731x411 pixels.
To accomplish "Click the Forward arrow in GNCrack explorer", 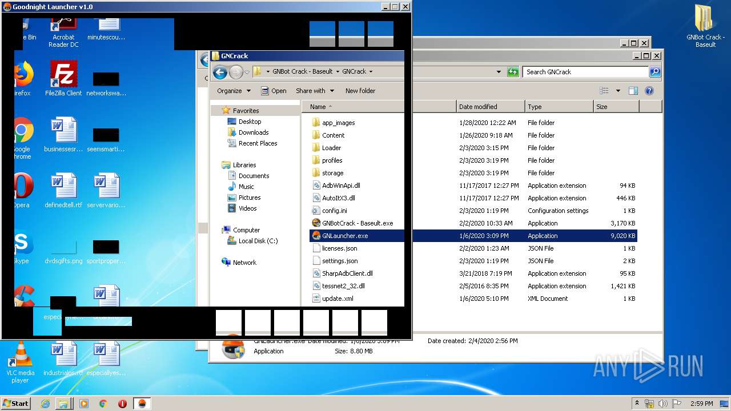I will (x=235, y=72).
